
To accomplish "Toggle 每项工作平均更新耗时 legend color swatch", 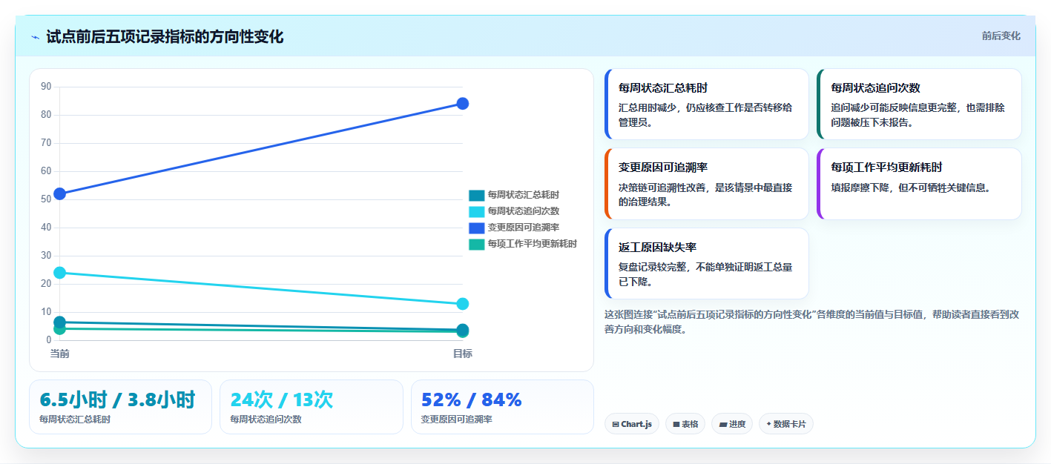I will [476, 244].
